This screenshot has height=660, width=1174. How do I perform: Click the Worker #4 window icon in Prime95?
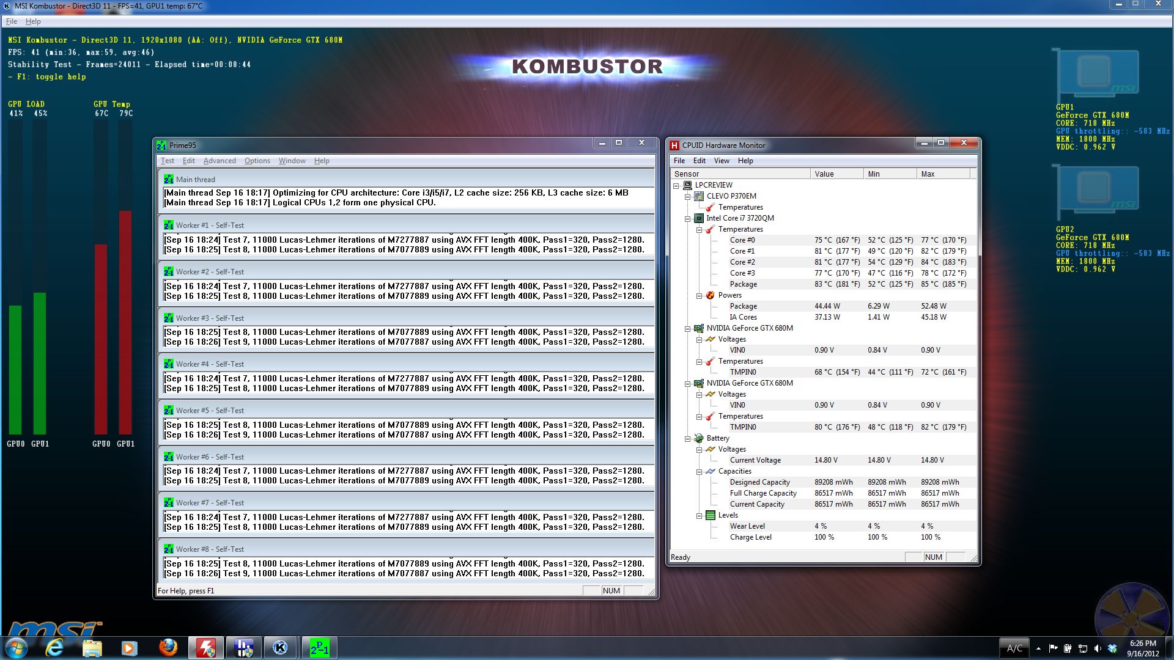[x=169, y=364]
